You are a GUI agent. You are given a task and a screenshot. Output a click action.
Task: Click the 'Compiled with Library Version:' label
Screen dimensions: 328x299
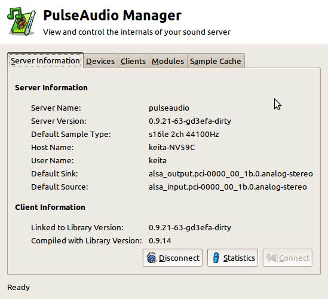87,241
